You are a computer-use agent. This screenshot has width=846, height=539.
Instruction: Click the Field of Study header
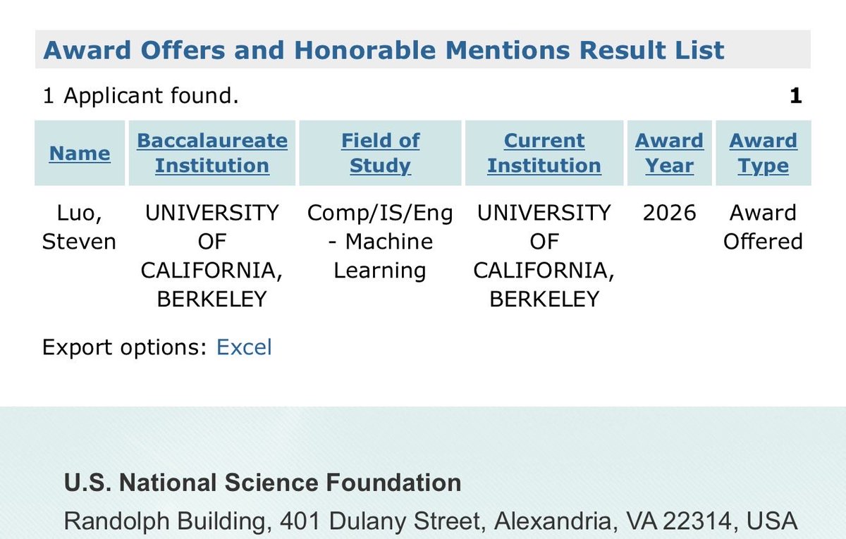(x=380, y=153)
